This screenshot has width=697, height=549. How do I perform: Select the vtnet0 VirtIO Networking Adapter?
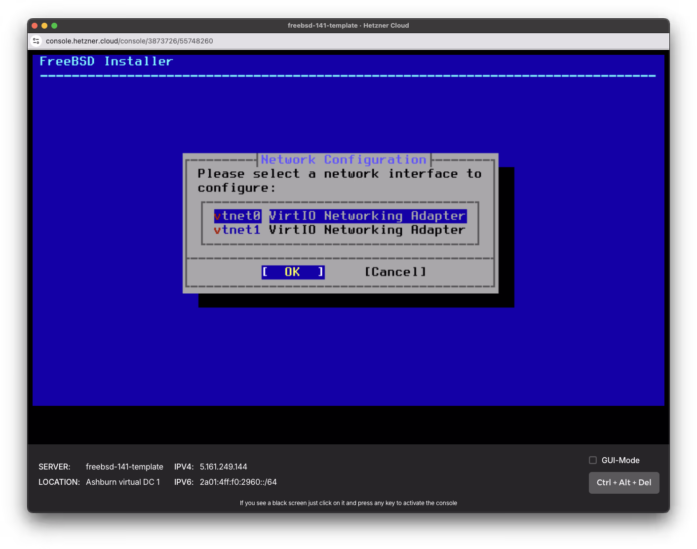coord(340,216)
